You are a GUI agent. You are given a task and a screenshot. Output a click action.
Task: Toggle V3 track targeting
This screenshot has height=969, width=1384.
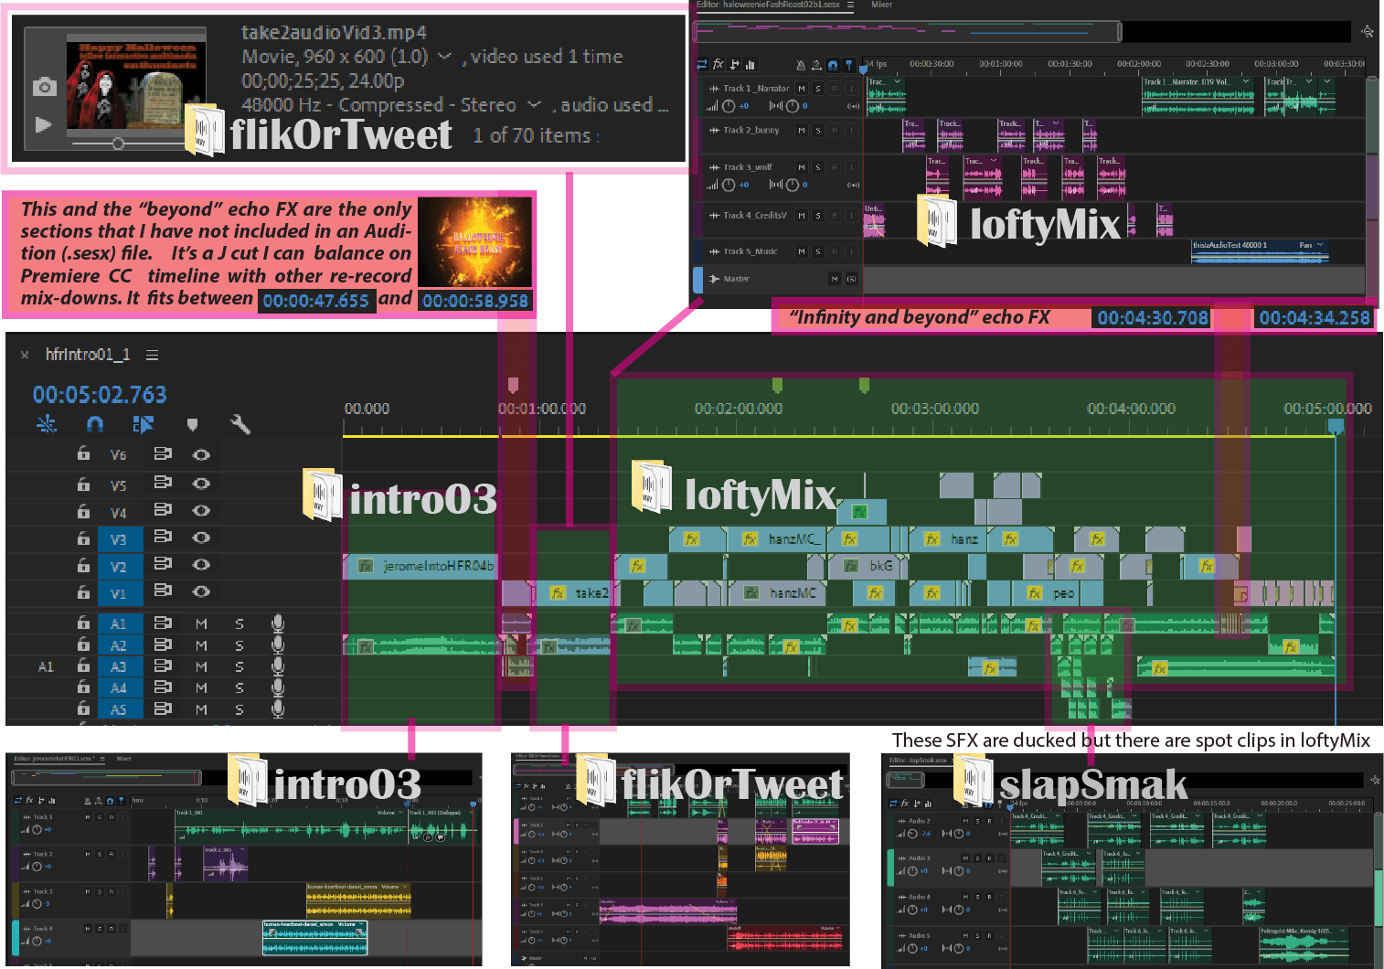[x=119, y=539]
